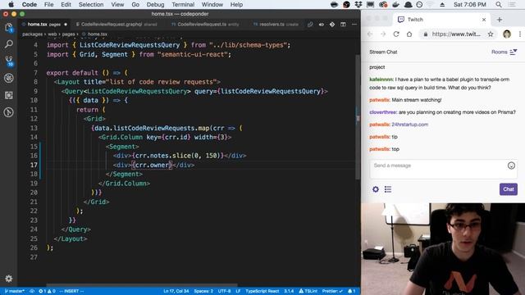Select 'home.tsx' in the breadcrumb

click(97, 34)
